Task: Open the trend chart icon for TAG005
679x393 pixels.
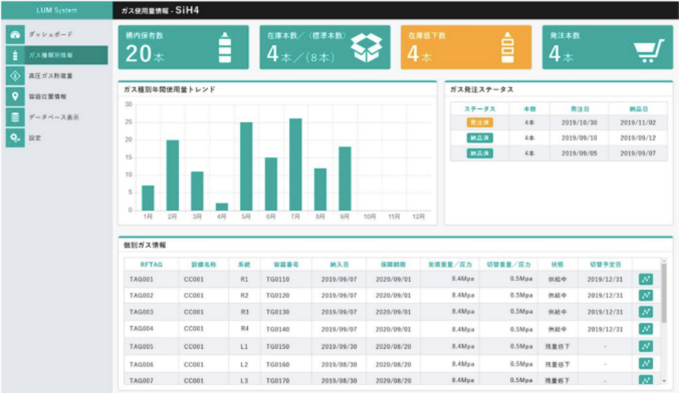Action: pyautogui.click(x=646, y=346)
